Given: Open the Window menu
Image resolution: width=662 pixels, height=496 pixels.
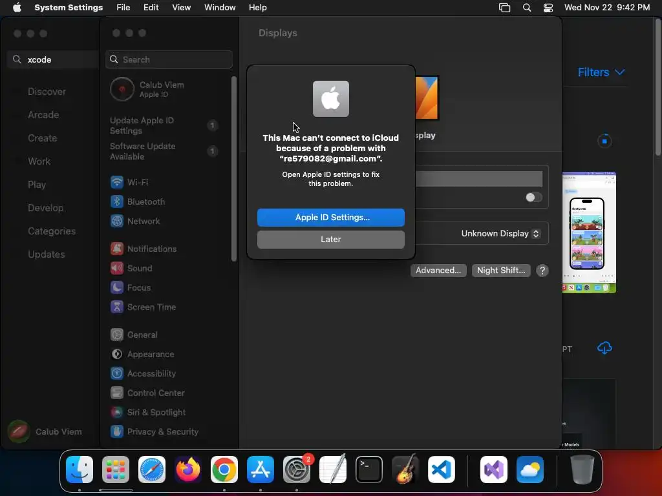Looking at the screenshot, I should tap(220, 8).
